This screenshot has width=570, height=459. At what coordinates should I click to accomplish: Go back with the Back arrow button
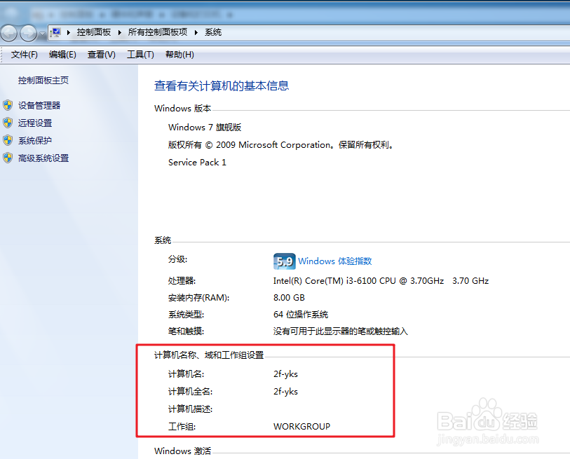click(x=8, y=34)
